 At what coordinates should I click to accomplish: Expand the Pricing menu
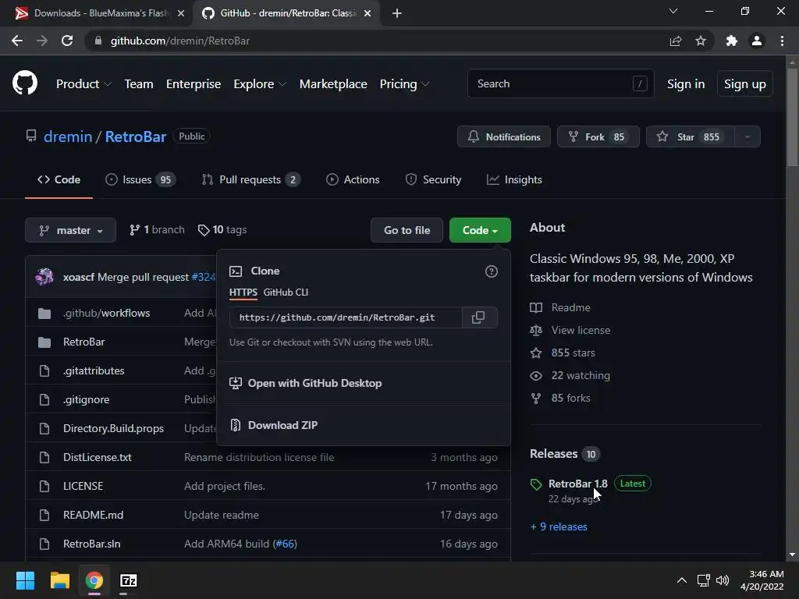(x=404, y=84)
